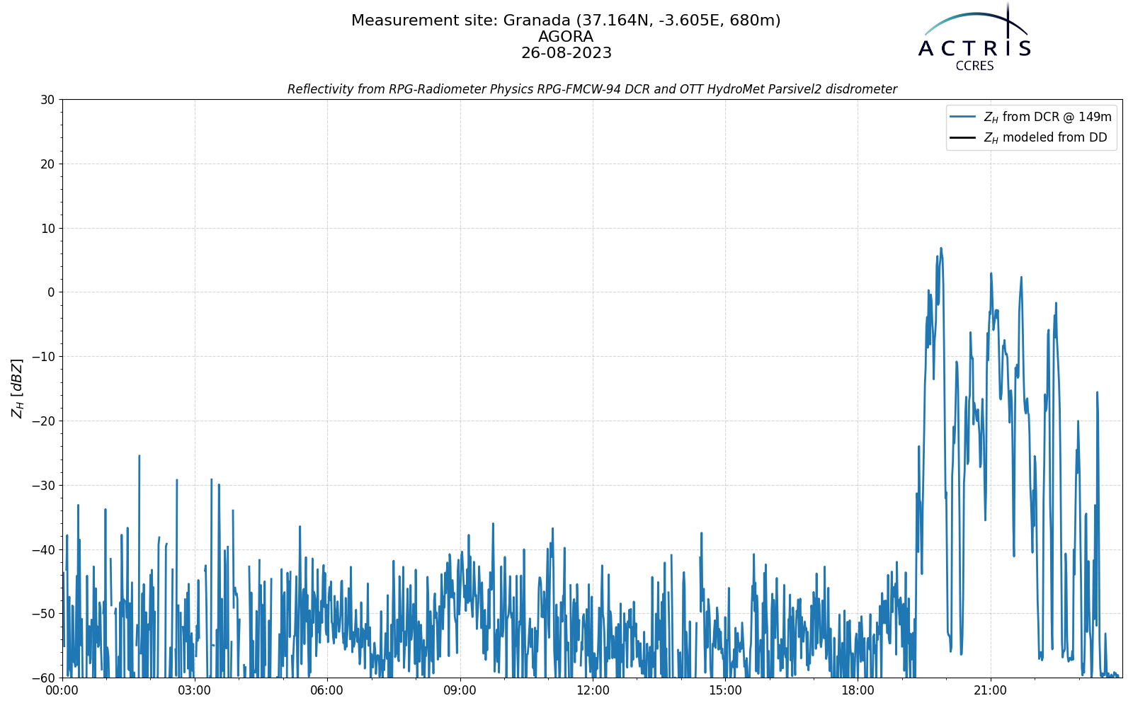Viewport: 1133px width, 708px height.
Task: Click the −30 y-axis tick label
Action: click(42, 486)
